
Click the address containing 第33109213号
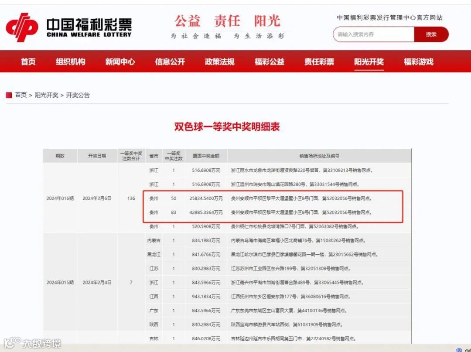click(302, 170)
